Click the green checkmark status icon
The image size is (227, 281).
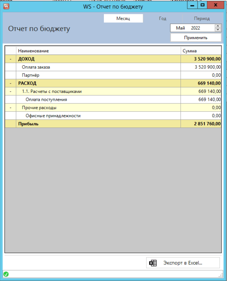coord(6,274)
